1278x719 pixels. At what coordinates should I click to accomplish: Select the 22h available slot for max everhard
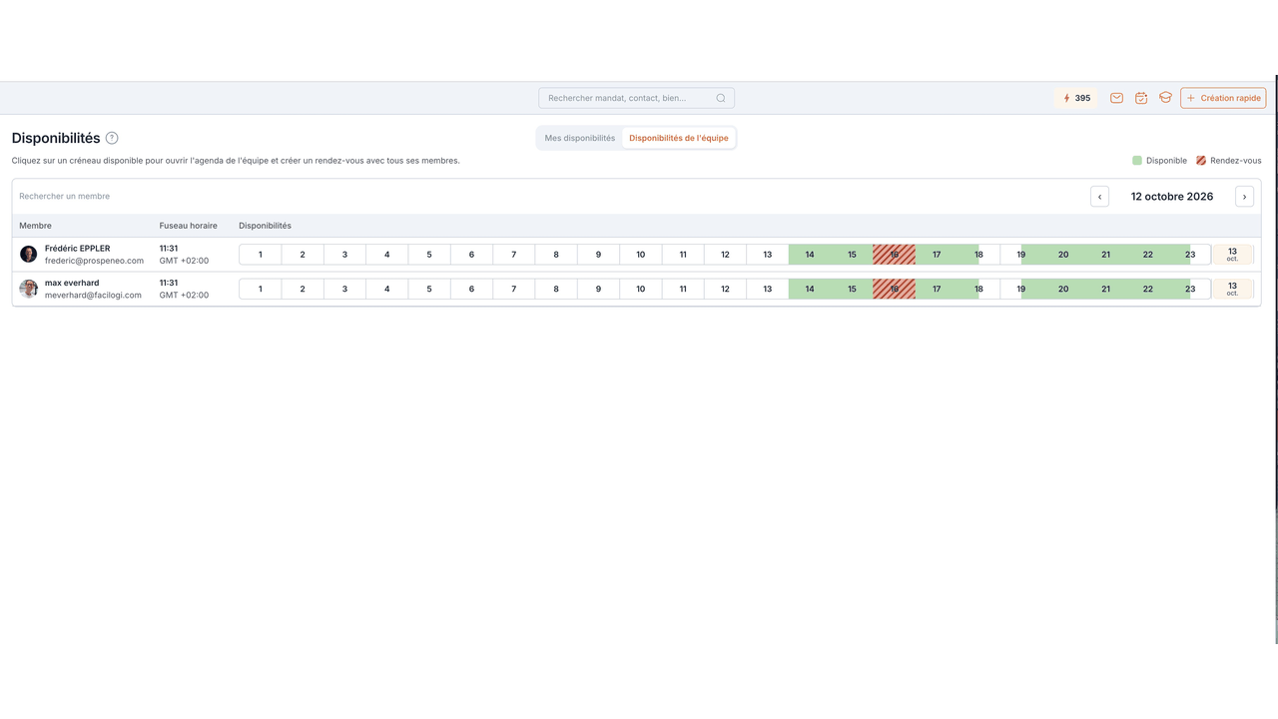(1148, 290)
